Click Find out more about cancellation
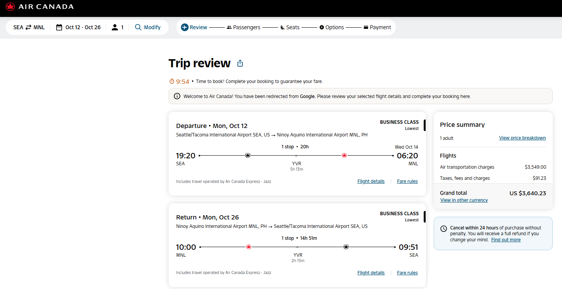 tap(506, 240)
